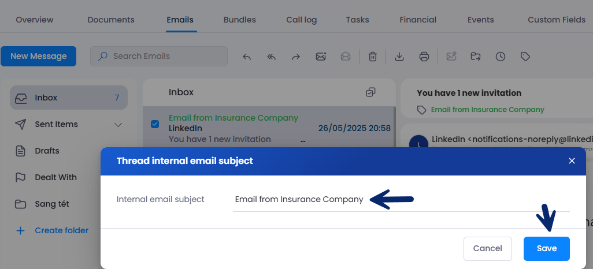
Task: Save the internal email subject
Action: tap(547, 249)
